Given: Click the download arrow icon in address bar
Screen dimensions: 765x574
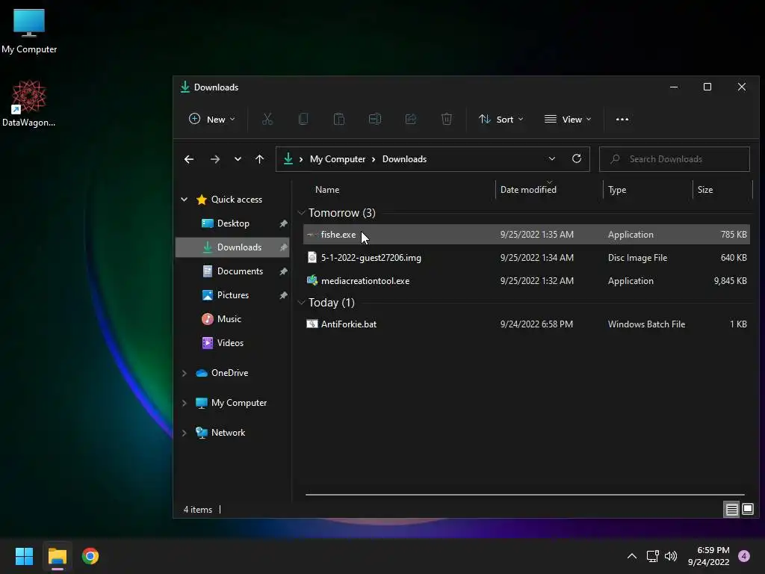Looking at the screenshot, I should 288,158.
